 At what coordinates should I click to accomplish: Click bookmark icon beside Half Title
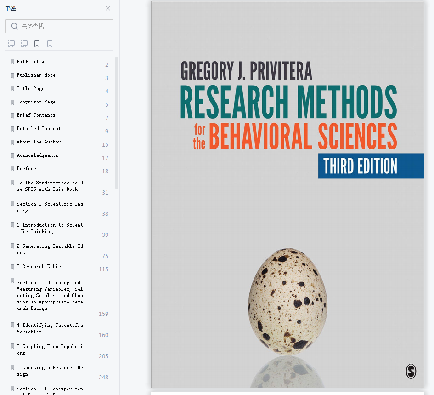coord(12,62)
